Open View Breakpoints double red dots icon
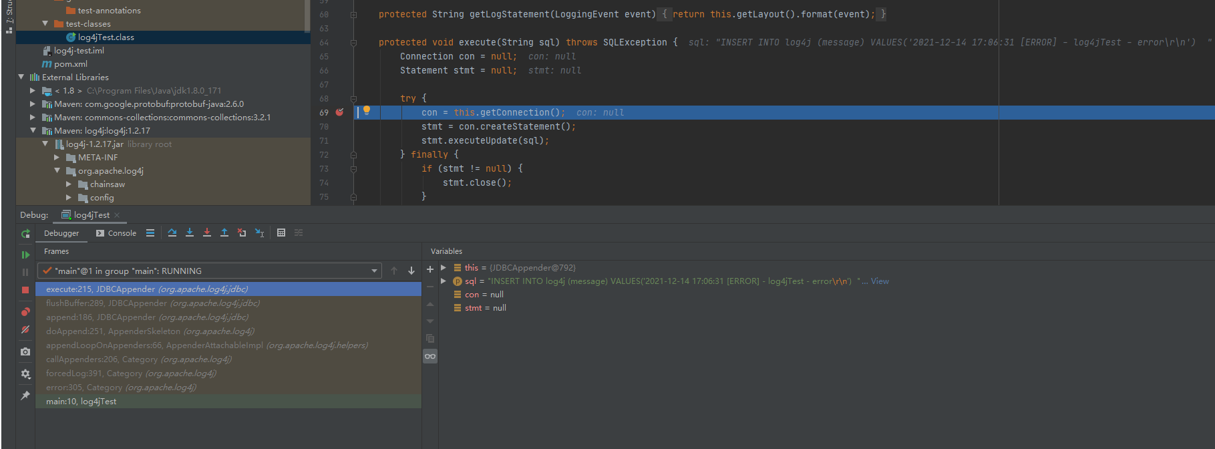The height and width of the screenshot is (449, 1215). click(x=25, y=311)
